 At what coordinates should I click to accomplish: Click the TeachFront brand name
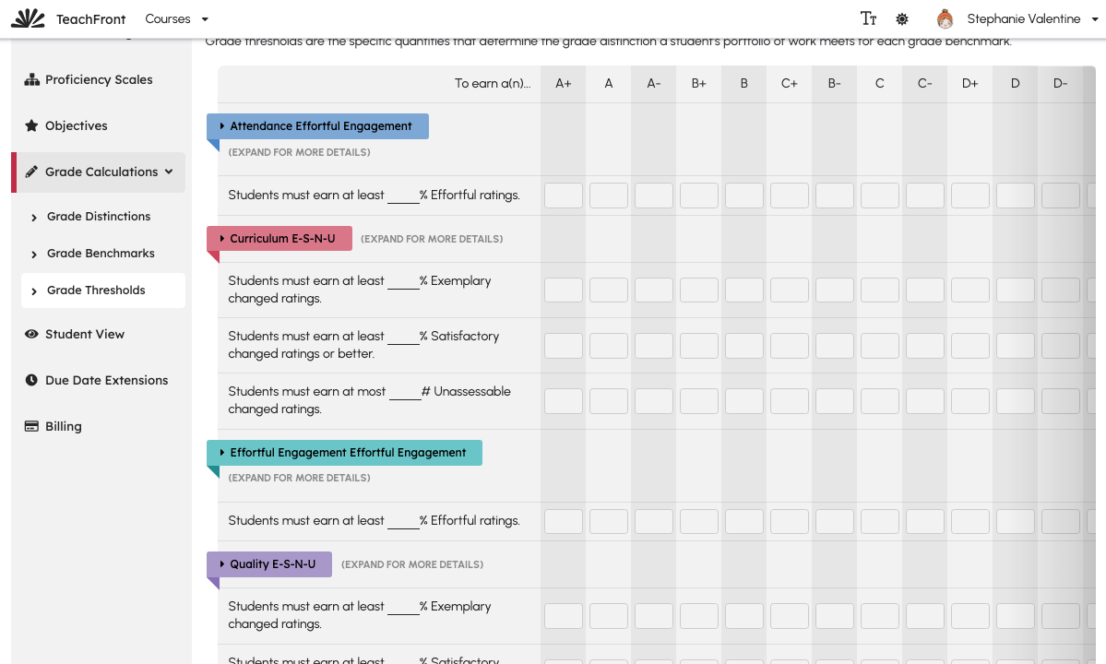point(91,19)
